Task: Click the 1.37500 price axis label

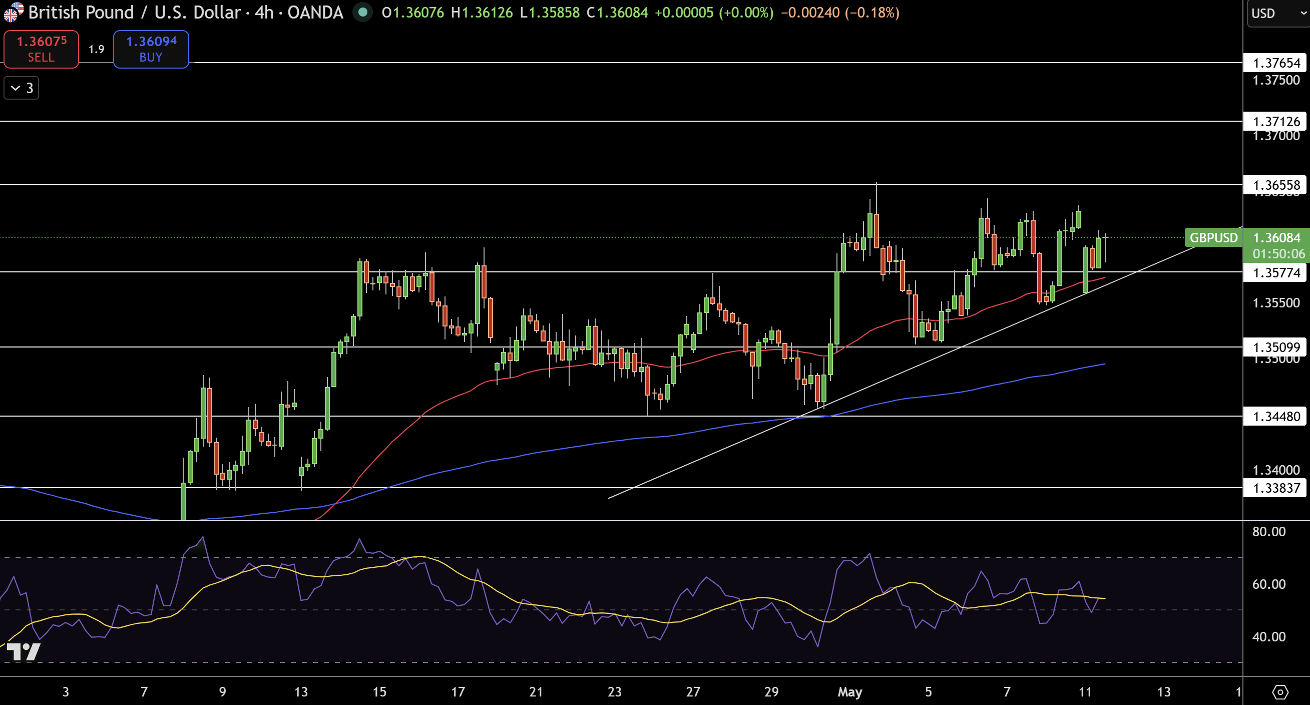Action: coord(1276,81)
